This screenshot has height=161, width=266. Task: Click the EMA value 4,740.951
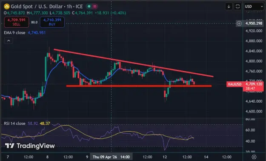tap(37, 33)
